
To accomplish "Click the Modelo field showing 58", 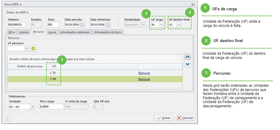I will coord(37,25).
